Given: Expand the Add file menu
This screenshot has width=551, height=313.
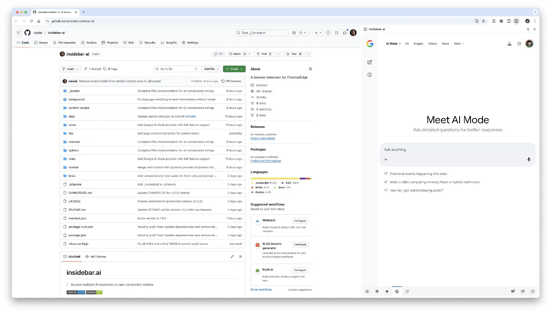Looking at the screenshot, I should 211,69.
